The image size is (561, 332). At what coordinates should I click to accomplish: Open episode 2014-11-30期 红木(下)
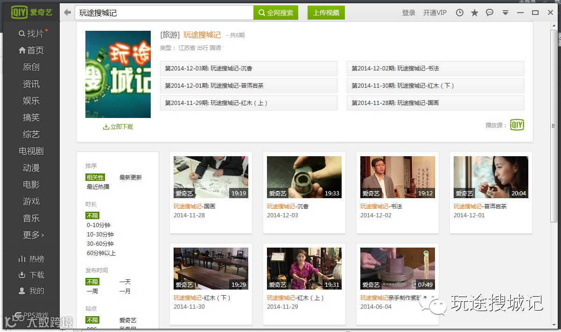coord(435,86)
